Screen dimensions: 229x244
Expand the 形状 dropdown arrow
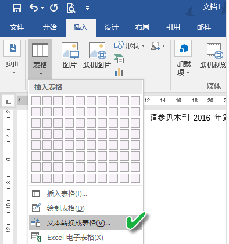pyautogui.click(x=143, y=46)
